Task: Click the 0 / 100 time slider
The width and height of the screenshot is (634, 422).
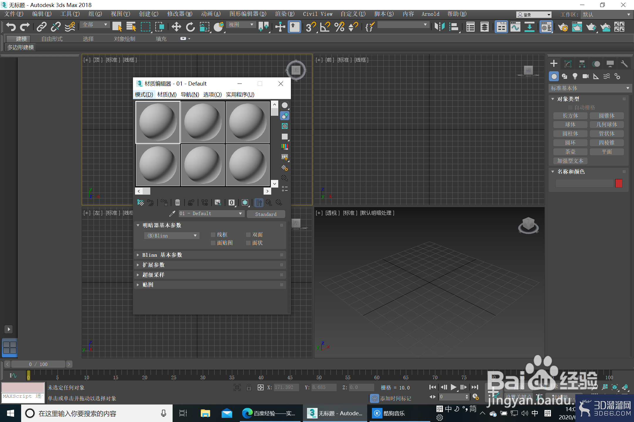Action: [x=38, y=364]
